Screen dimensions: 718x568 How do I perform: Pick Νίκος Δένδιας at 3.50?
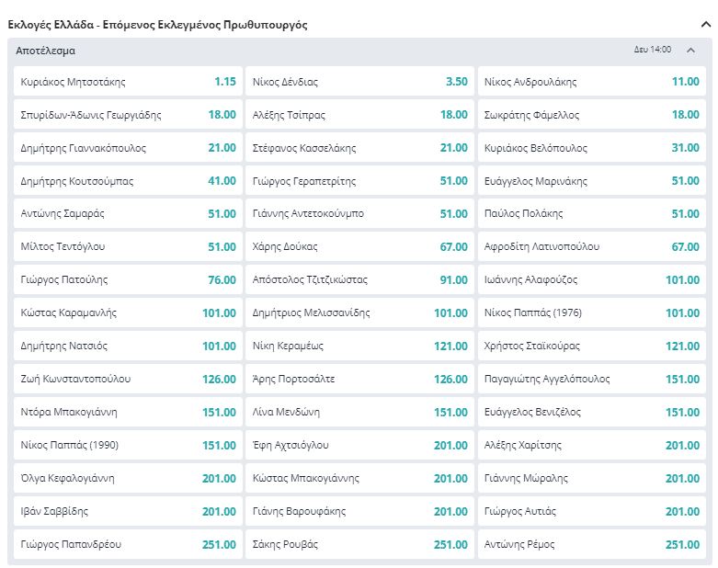[x=359, y=82]
